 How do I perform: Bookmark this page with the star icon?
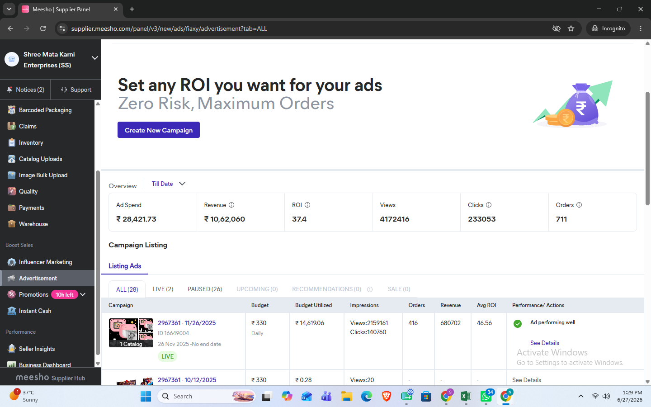[x=571, y=28]
